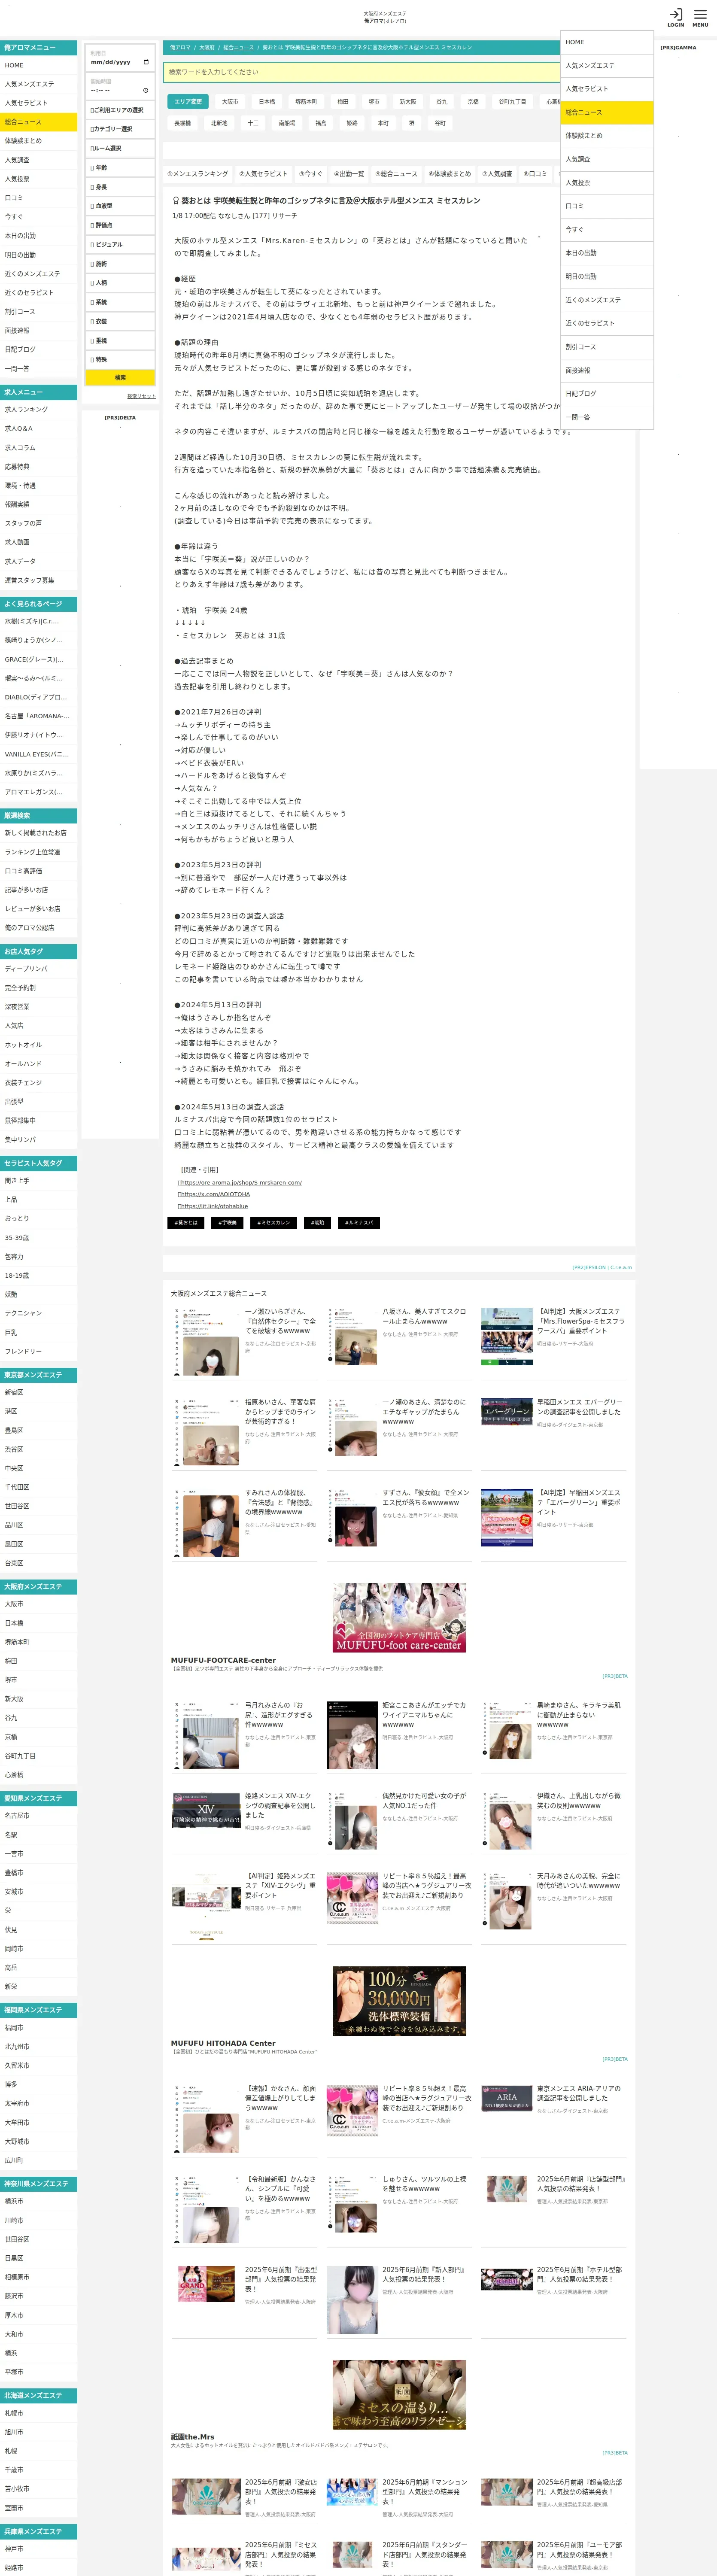Screen dimensions: 717x2576
Task: Expand the 施術 filter section
Action: click(x=120, y=264)
